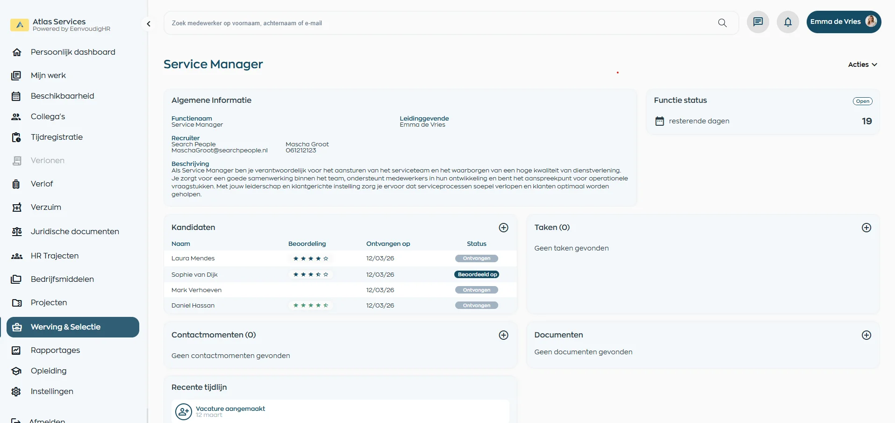Collapse the sidebar using the chevron arrow
Viewport: 895px width, 423px height.
149,23
